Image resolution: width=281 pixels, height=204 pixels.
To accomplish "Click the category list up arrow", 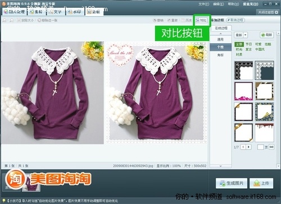I will [221, 34].
